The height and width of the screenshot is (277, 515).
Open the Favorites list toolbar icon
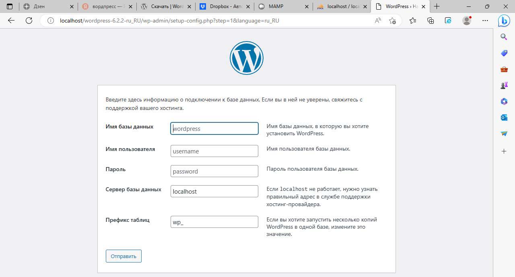pos(413,21)
